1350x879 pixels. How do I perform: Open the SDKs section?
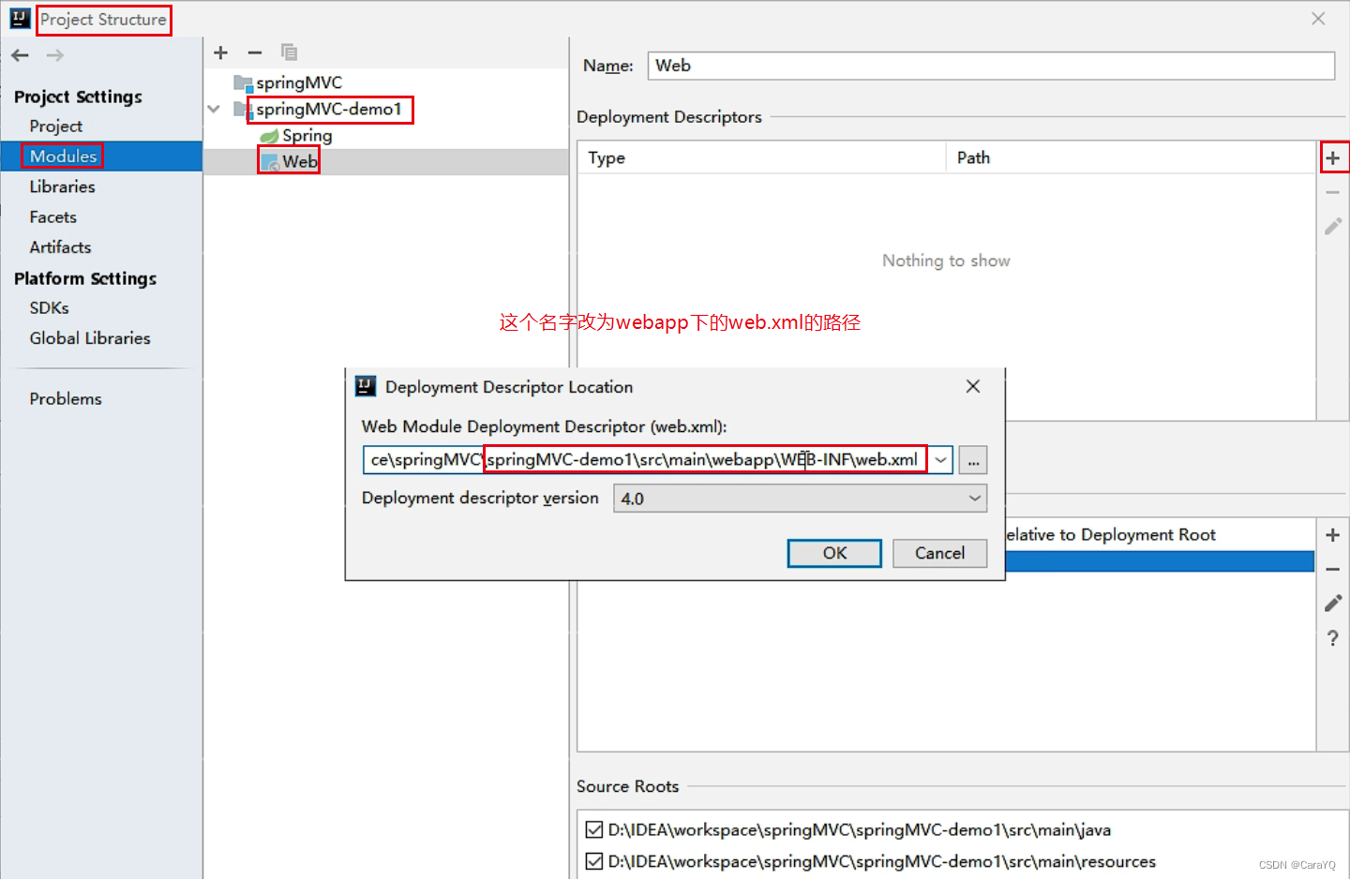click(x=49, y=307)
